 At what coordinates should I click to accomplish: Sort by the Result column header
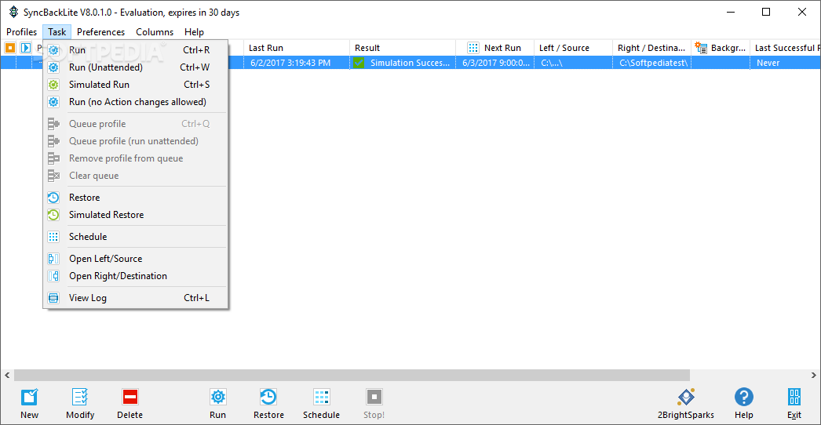pos(403,48)
